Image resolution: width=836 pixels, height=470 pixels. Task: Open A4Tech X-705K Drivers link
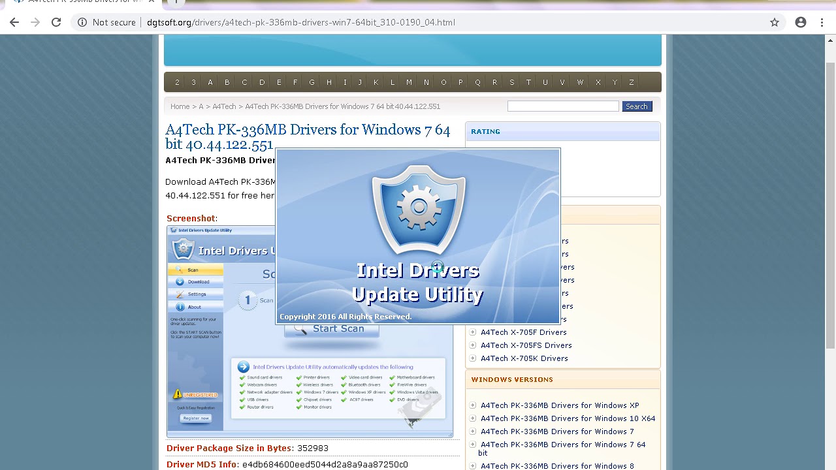pyautogui.click(x=524, y=358)
